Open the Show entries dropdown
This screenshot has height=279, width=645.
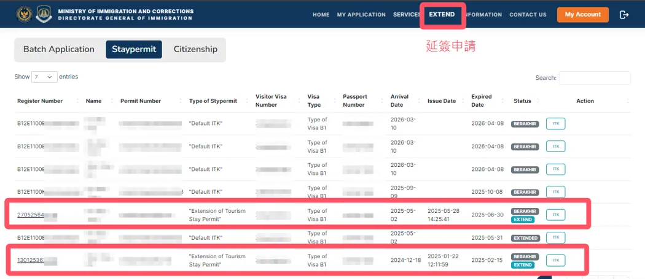[x=44, y=77]
